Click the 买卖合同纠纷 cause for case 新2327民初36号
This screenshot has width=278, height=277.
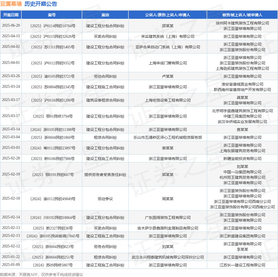click(105, 228)
